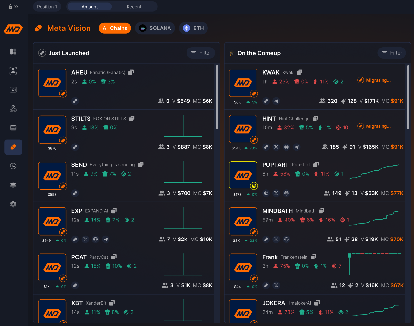Copy KWAK token name

click(299, 72)
